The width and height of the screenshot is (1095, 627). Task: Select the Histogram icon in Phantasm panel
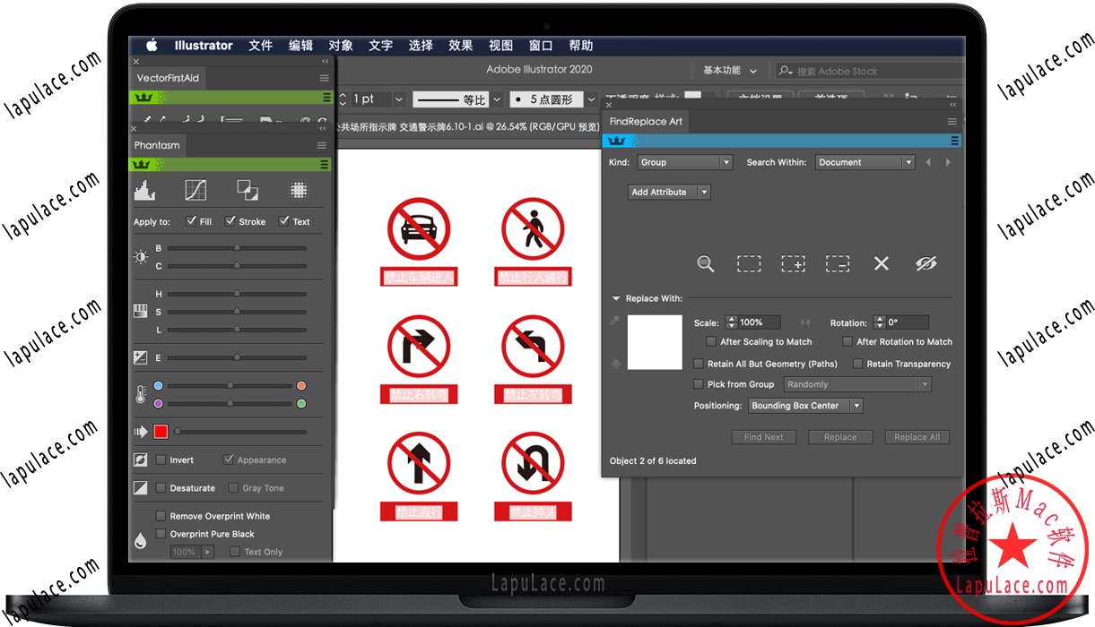pyautogui.click(x=144, y=190)
